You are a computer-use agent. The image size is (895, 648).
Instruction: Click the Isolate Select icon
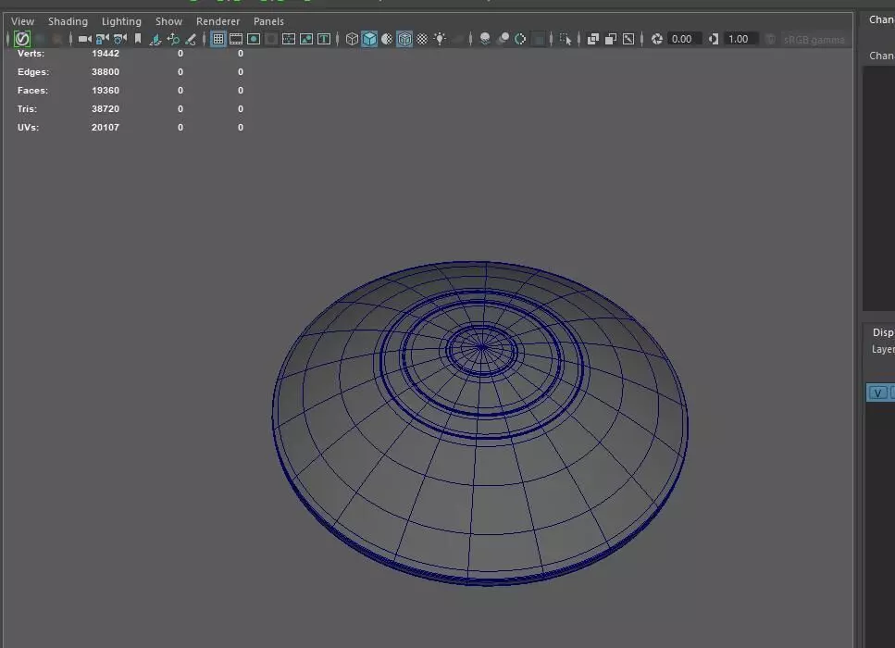pyautogui.click(x=566, y=39)
